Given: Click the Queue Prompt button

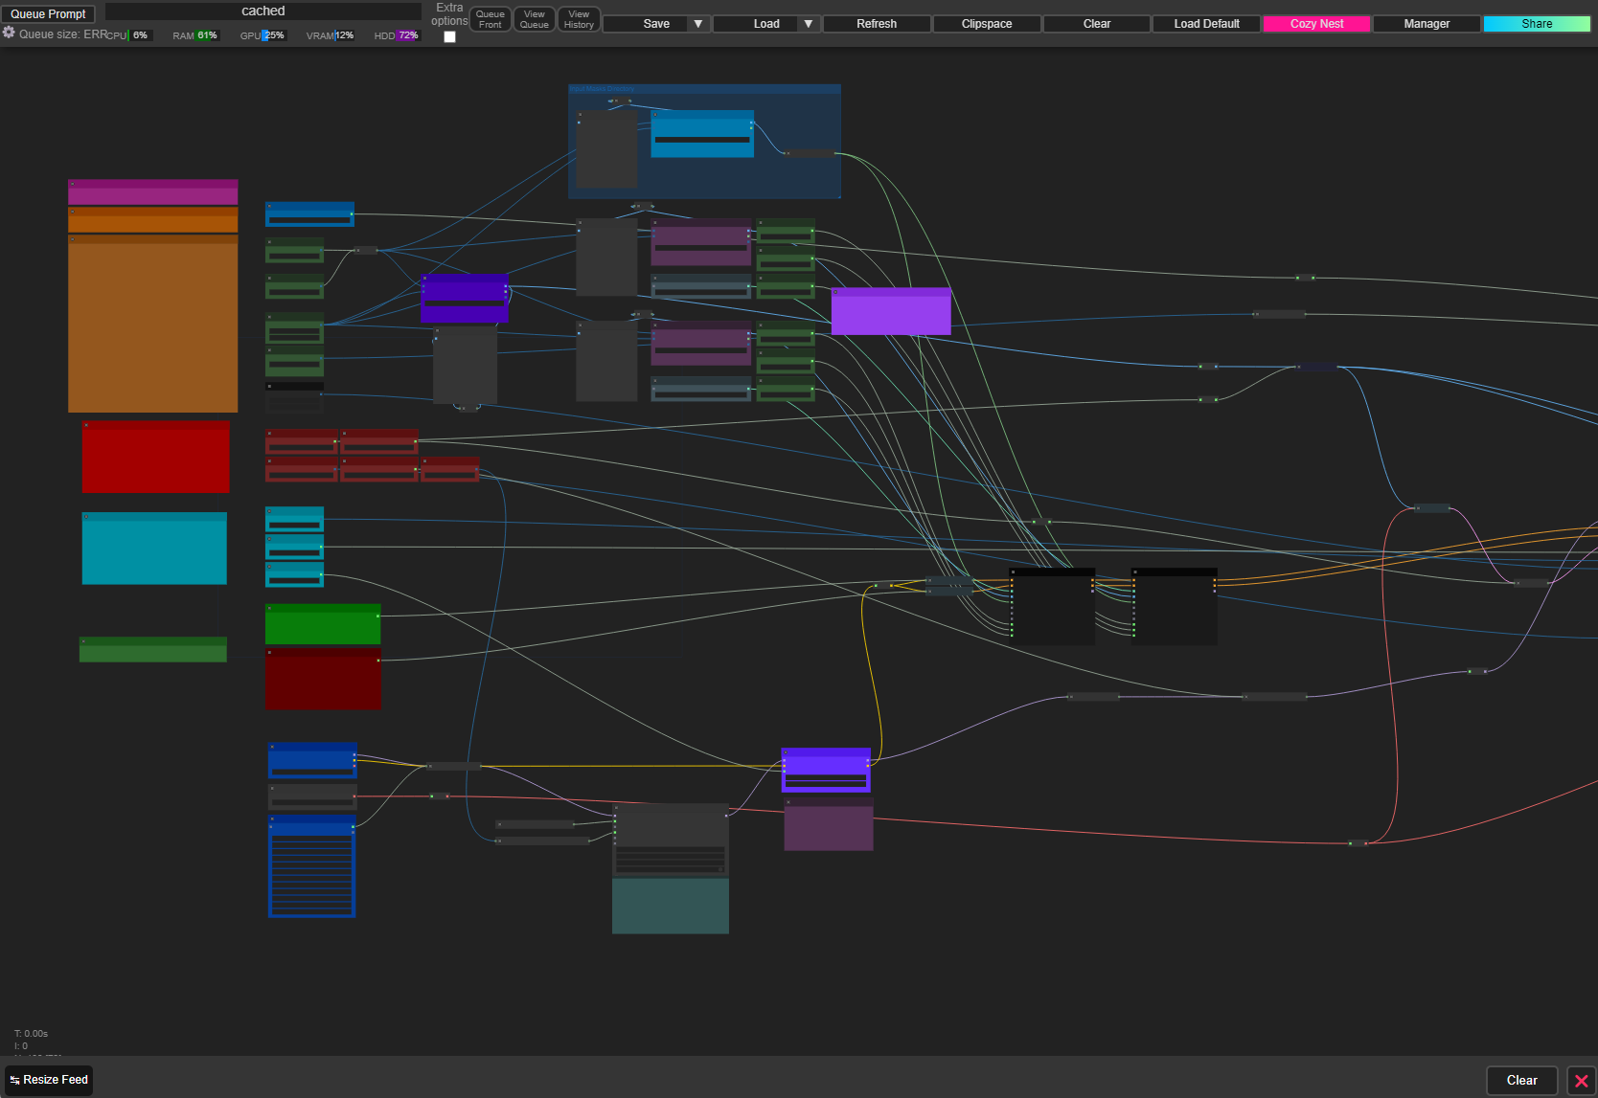Looking at the screenshot, I should coord(48,14).
